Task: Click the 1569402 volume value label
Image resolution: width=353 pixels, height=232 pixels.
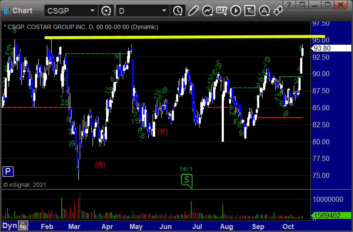Action: click(331, 215)
